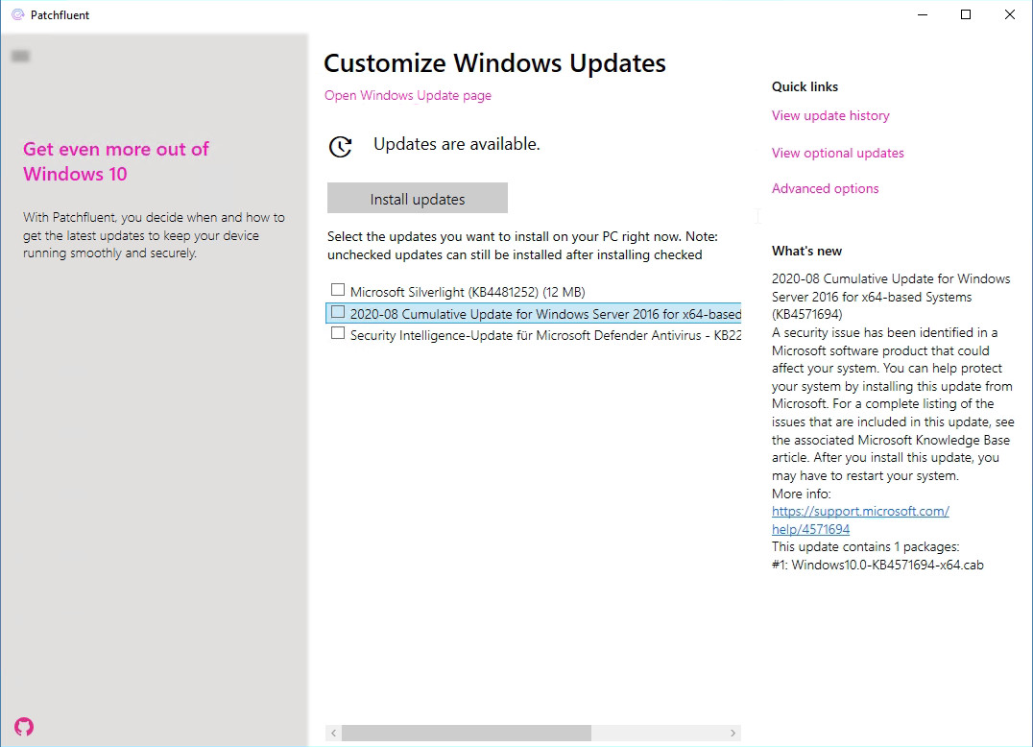Viewport: 1033px width, 747px height.
Task: Check the Security Intelligence-Update box
Action: [x=338, y=333]
